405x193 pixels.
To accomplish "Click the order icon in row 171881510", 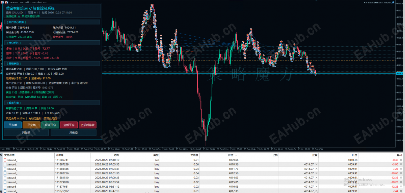I will [5, 178].
